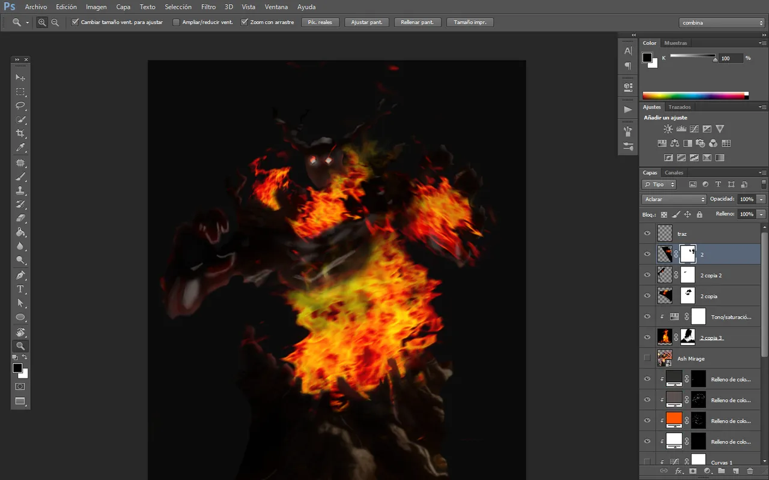Image resolution: width=769 pixels, height=480 pixels.
Task: Toggle Quick Mask mode icon
Action: click(x=20, y=386)
